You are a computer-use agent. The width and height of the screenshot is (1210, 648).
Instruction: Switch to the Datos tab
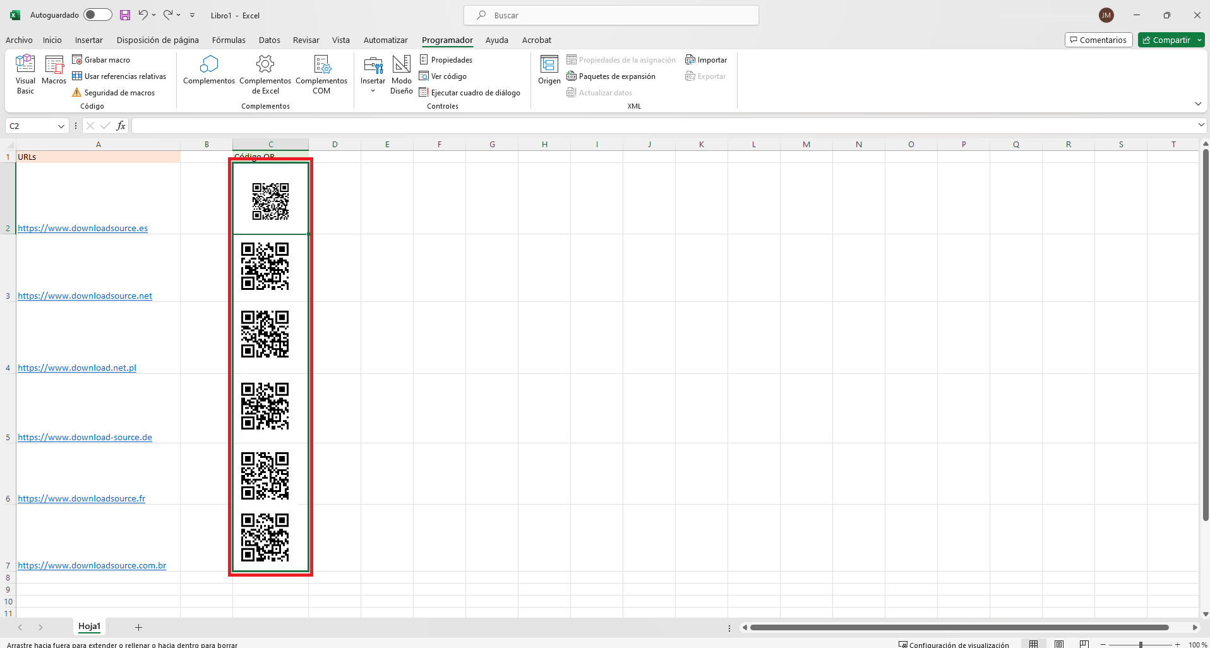tap(270, 40)
